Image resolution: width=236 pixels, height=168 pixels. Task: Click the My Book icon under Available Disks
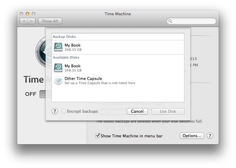[58, 68]
